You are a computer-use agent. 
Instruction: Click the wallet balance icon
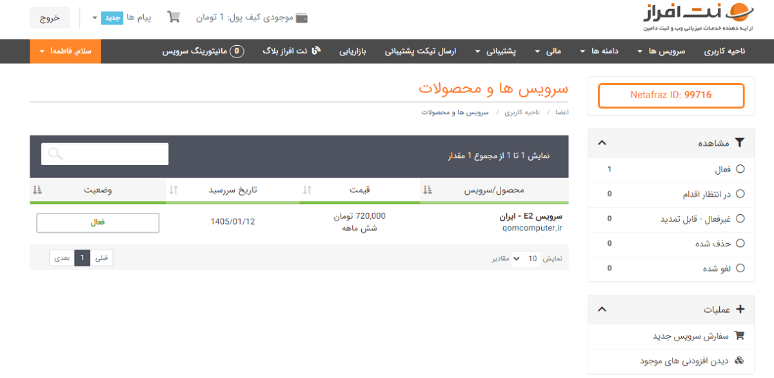click(x=301, y=18)
